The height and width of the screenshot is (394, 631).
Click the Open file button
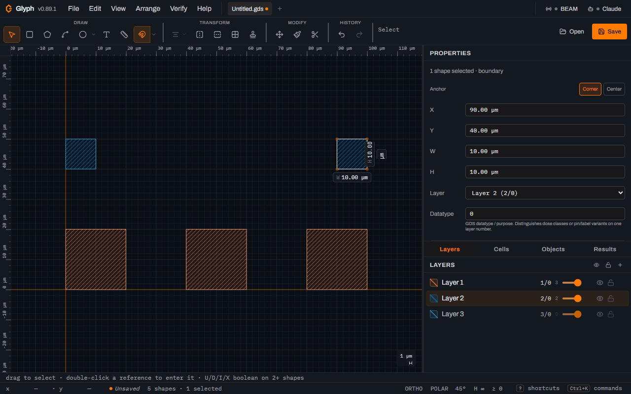point(572,32)
